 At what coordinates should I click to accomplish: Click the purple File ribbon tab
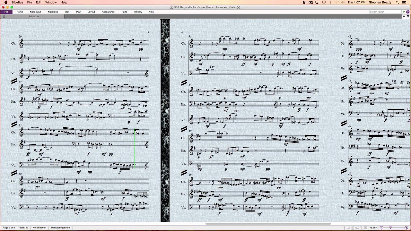[x=6, y=12]
